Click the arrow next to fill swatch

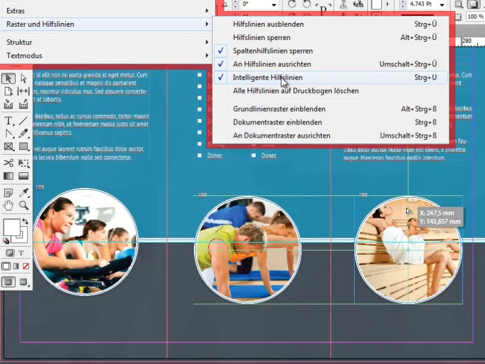pyautogui.click(x=387, y=4)
